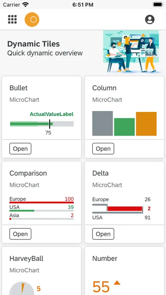Open the app grid menu icon
This screenshot has width=166, height=295.
[12, 19]
